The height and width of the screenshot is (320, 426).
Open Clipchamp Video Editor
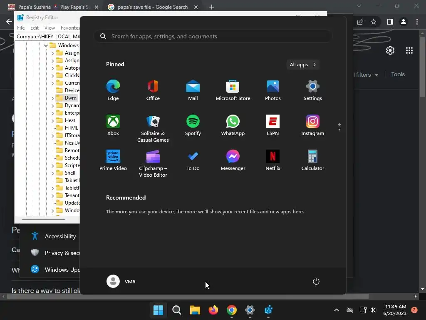[x=153, y=164]
